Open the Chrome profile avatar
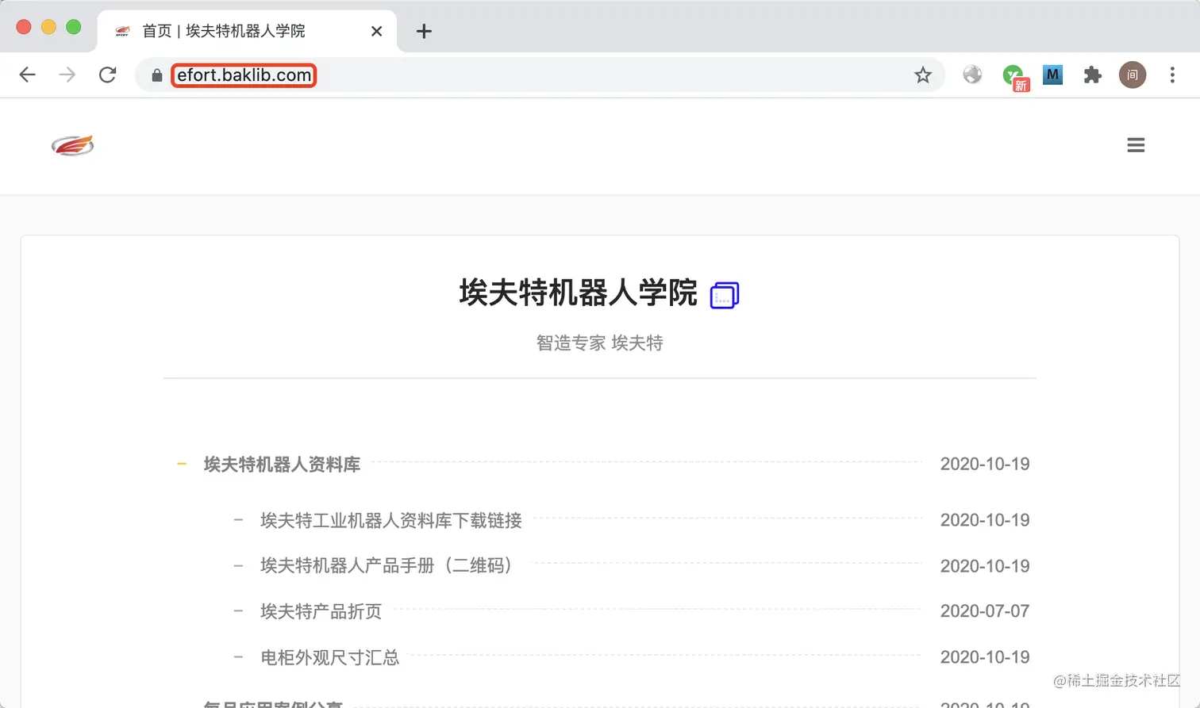1200x708 pixels. tap(1133, 75)
